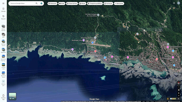Viewport: 182px width, 102px height.
Task: Select the Musei category chip
Action: coord(82,3)
